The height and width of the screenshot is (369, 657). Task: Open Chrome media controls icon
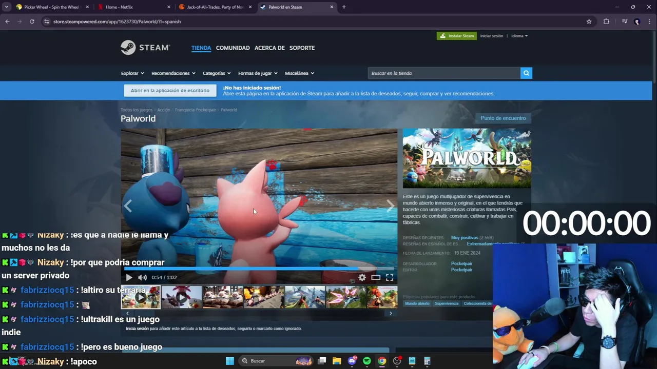click(x=624, y=22)
